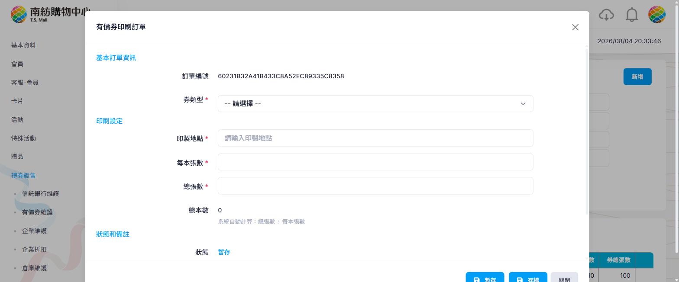Click the 新增 button behind dialog

(637, 77)
